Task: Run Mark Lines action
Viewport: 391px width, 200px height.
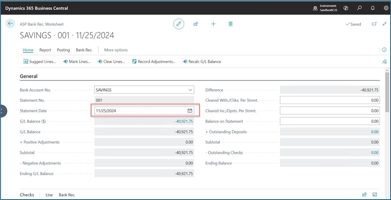Action: (77, 61)
